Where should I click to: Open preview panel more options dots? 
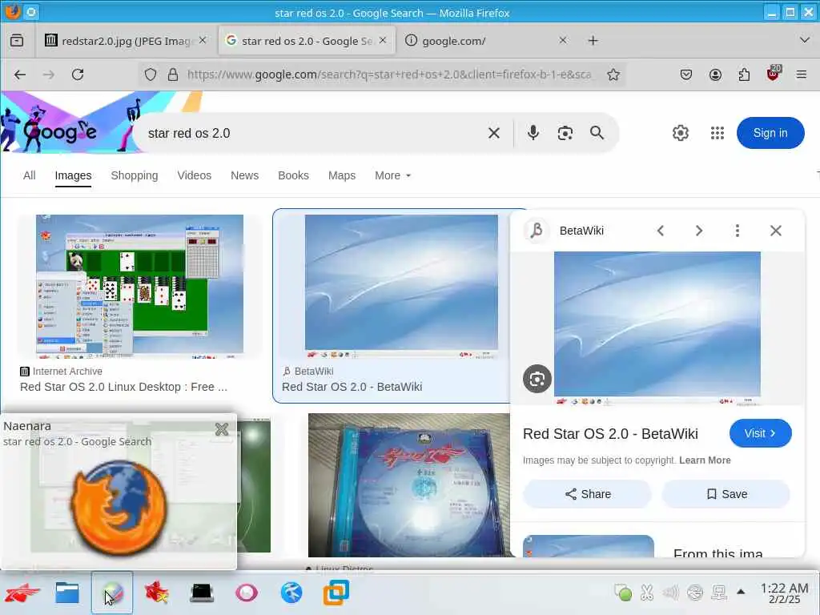738,231
